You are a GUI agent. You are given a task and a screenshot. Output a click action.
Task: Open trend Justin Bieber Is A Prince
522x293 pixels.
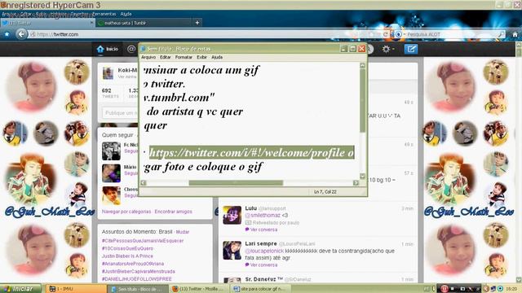[x=127, y=256]
